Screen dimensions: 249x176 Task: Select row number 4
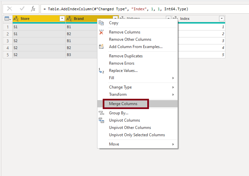tap(8, 48)
